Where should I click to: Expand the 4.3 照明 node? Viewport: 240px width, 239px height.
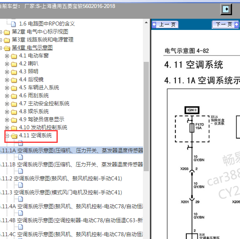tap(7, 72)
